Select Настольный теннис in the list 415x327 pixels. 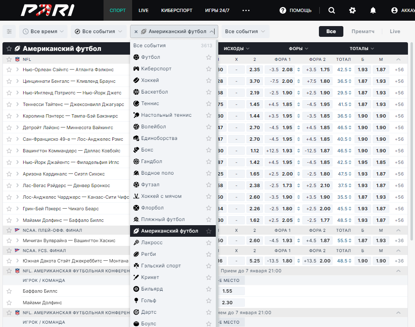click(173, 115)
